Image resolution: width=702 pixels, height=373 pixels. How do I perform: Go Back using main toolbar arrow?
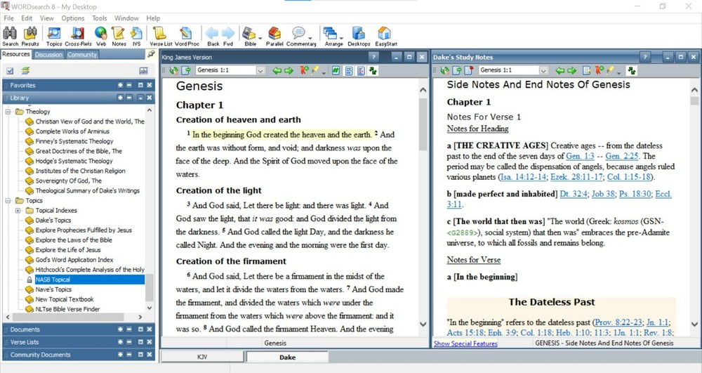213,37
